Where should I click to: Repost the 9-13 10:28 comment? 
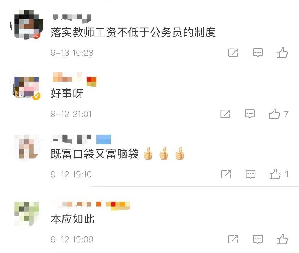pos(233,53)
